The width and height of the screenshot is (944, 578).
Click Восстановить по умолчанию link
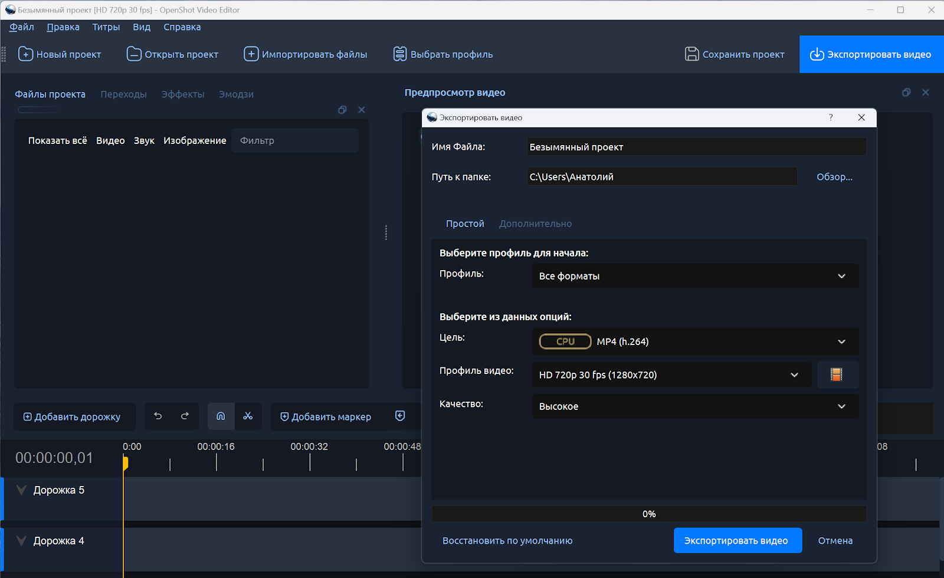507,540
